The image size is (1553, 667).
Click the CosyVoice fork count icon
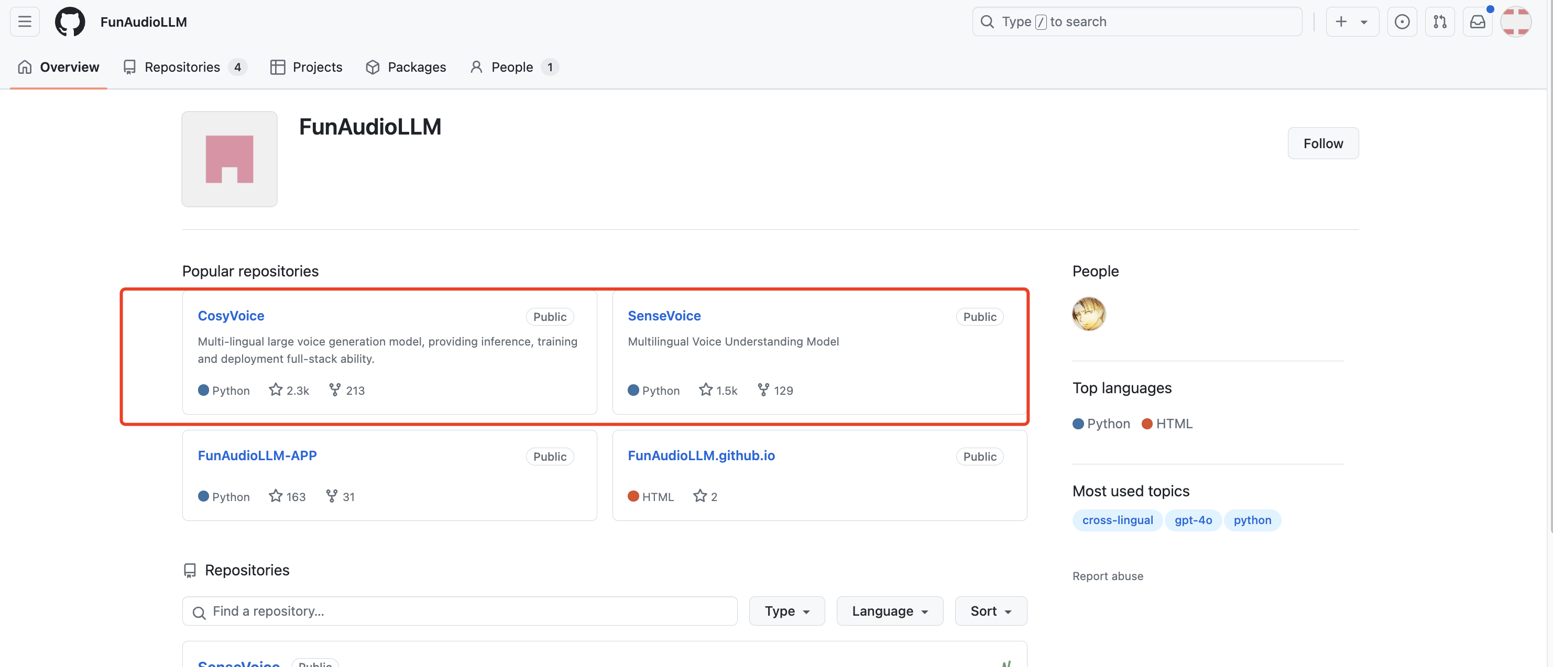pyautogui.click(x=335, y=390)
